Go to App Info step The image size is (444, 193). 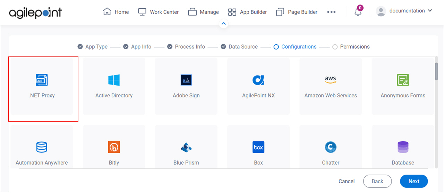(x=137, y=46)
